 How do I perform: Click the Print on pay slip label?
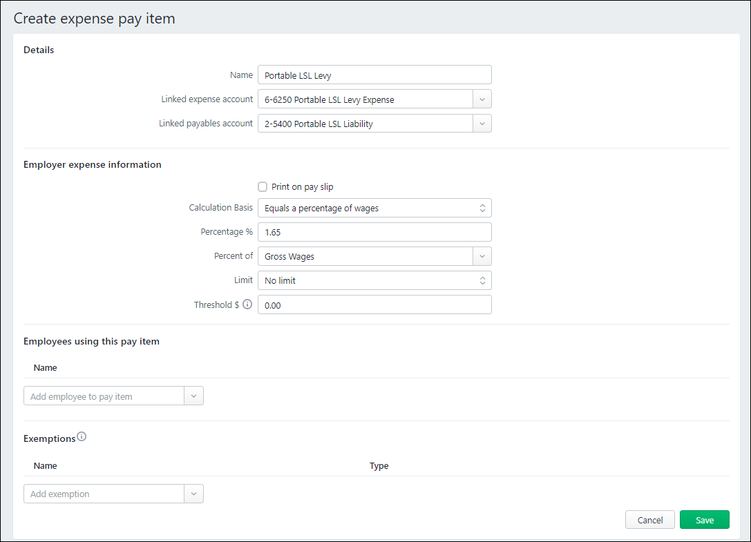pos(302,186)
